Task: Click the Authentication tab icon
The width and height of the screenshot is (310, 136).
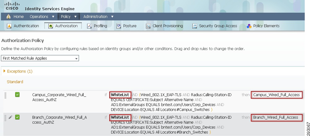Action: coord(9,26)
